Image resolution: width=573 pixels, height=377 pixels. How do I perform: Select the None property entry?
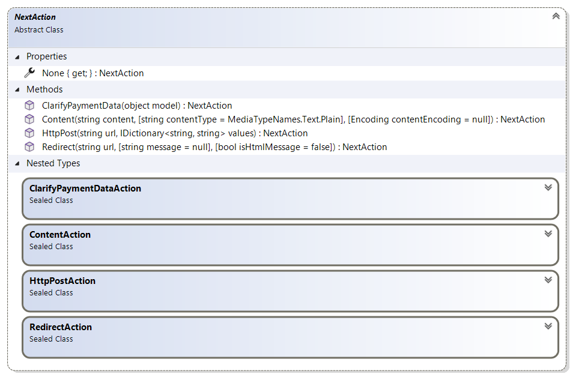[x=93, y=73]
